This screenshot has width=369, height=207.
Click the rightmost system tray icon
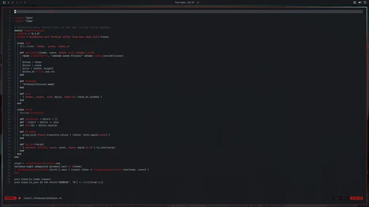tap(365, 2)
